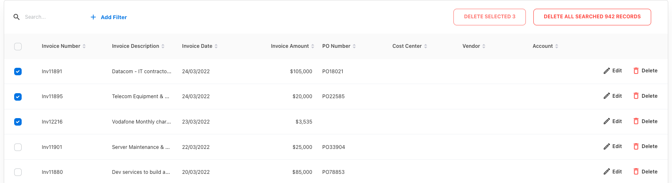This screenshot has height=183, width=672.
Task: Sort by Invoice Date column arrows
Action: [216, 46]
